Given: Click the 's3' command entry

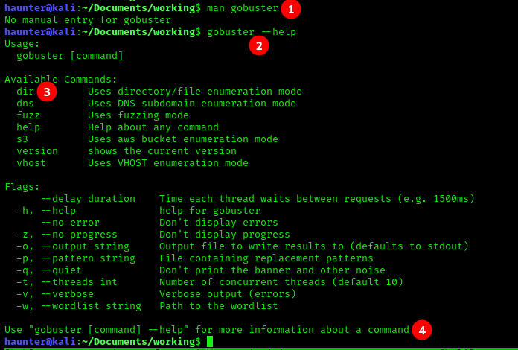Looking at the screenshot, I should (22, 139).
